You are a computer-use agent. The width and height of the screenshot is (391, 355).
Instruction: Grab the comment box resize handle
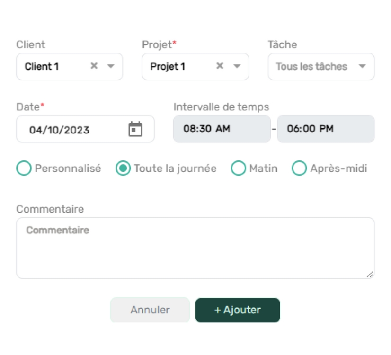pos(370,274)
